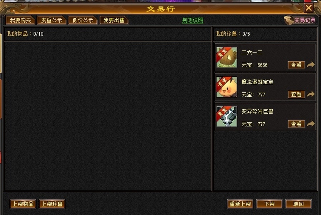
Task: Click the 下架 button
Action: click(x=269, y=204)
